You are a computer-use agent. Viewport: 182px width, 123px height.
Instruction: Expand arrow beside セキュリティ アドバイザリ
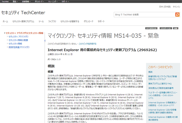click(x=7, y=36)
